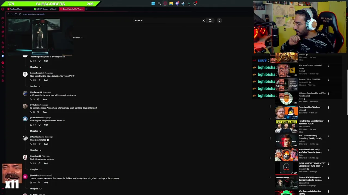
Task: Open File Explorer from the taskbar
Action: pyautogui.click(x=171, y=3)
